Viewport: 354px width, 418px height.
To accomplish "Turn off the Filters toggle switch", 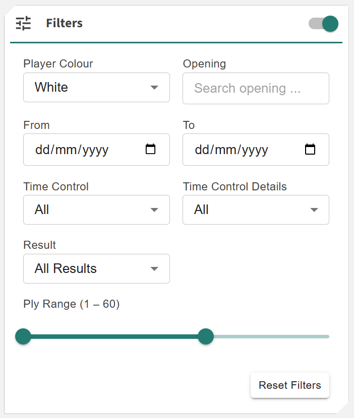I will tap(324, 23).
